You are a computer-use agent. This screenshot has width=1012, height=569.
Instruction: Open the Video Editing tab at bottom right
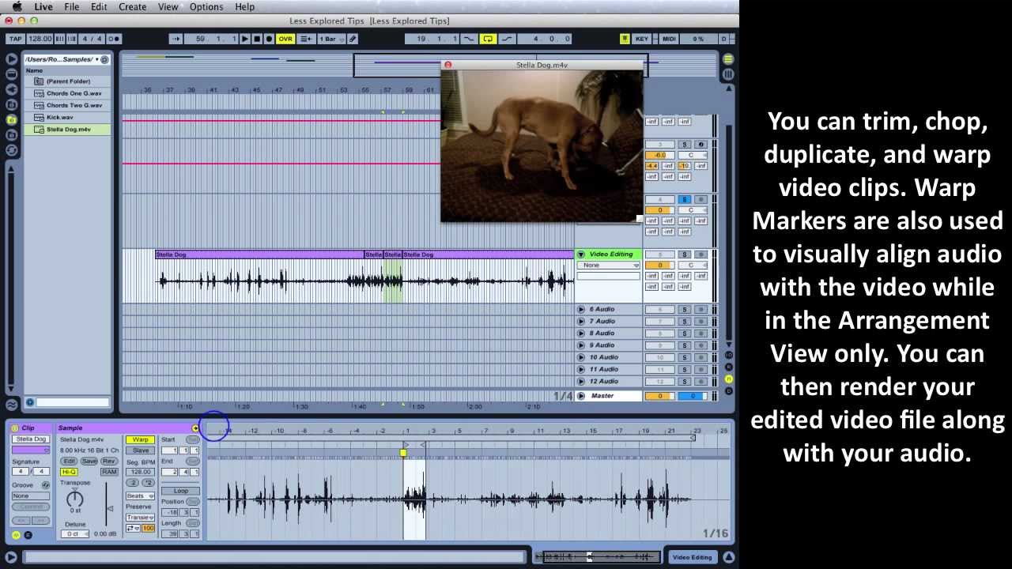tap(693, 557)
